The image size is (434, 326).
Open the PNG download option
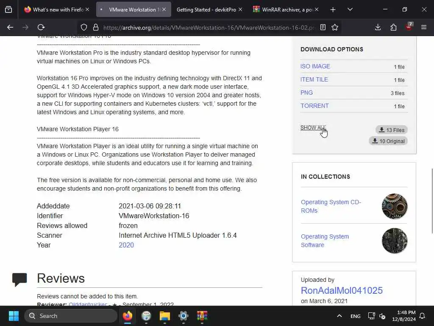tap(307, 93)
